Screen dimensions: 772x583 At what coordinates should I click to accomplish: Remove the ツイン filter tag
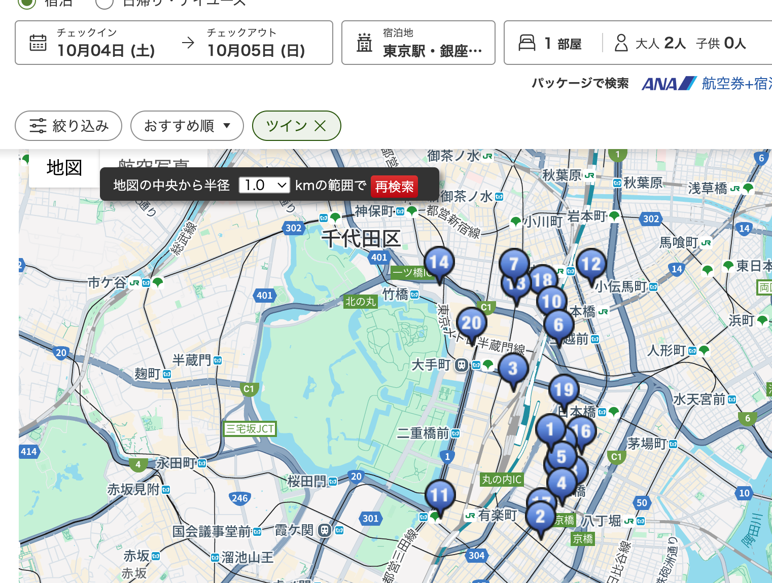(x=320, y=126)
